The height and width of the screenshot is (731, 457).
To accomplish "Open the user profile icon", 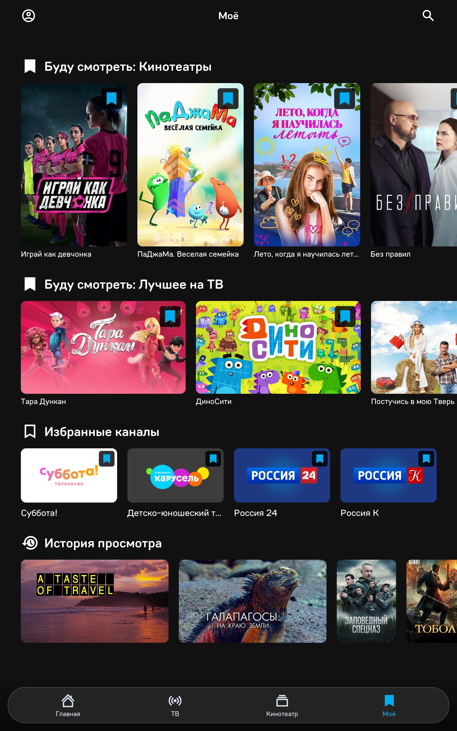I will (29, 16).
